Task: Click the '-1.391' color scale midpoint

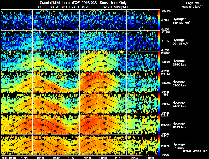Action: (x=165, y=20)
